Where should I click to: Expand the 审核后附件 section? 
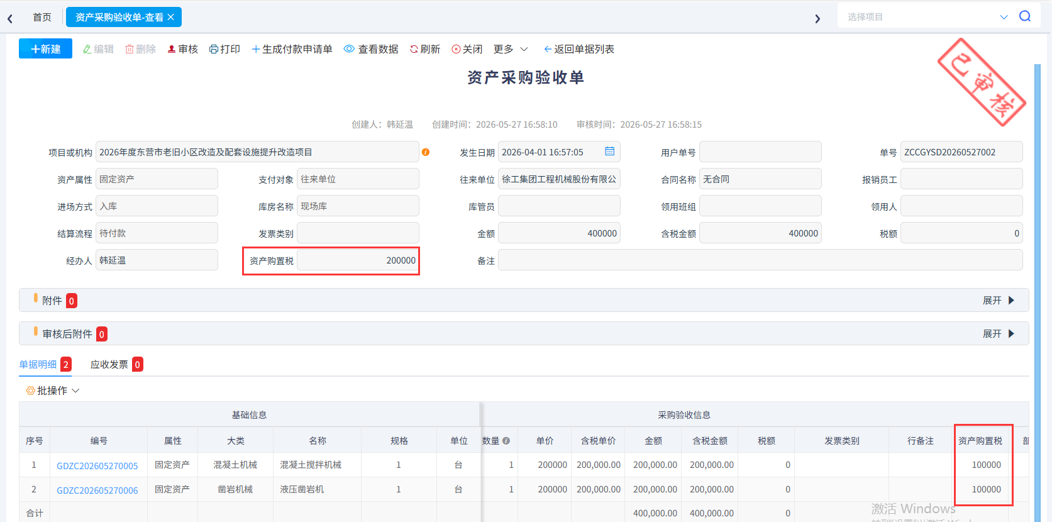click(x=999, y=334)
